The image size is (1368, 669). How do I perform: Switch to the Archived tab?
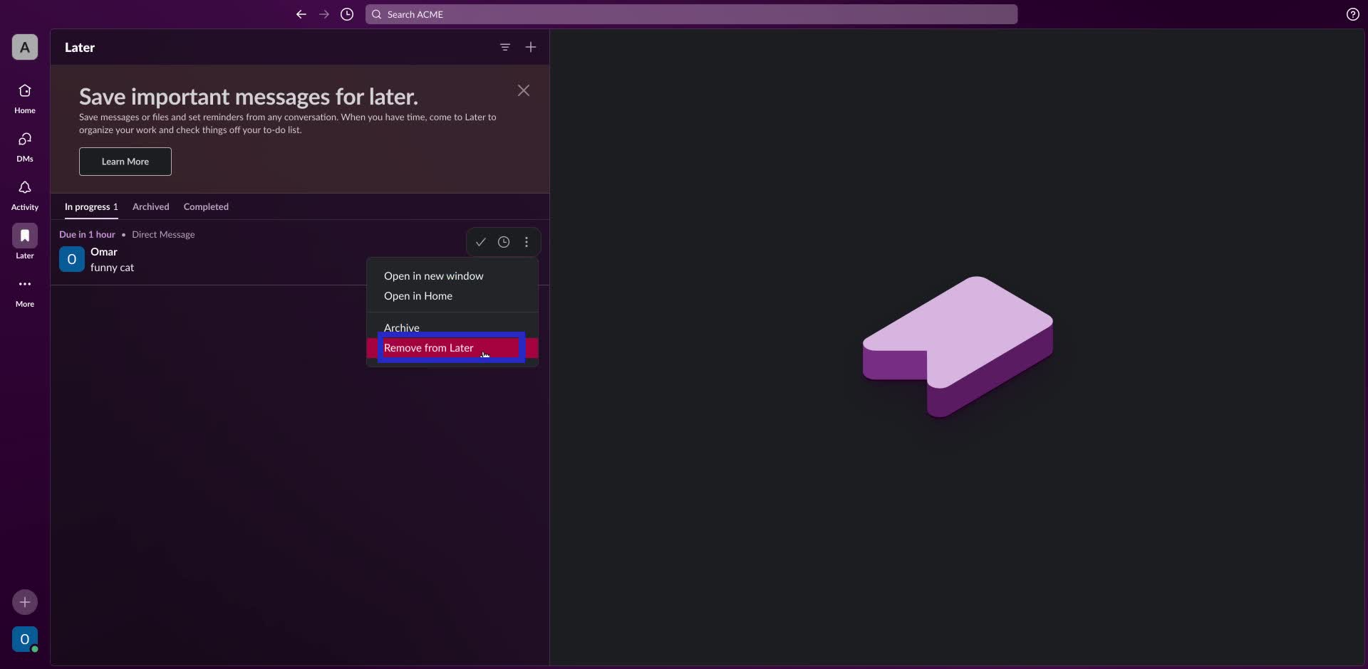pyautogui.click(x=150, y=207)
